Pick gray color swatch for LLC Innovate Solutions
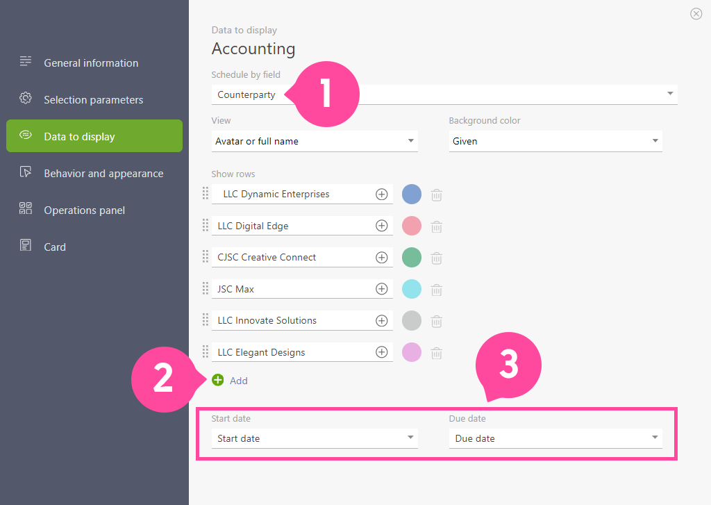Image resolution: width=711 pixels, height=505 pixels. click(412, 320)
